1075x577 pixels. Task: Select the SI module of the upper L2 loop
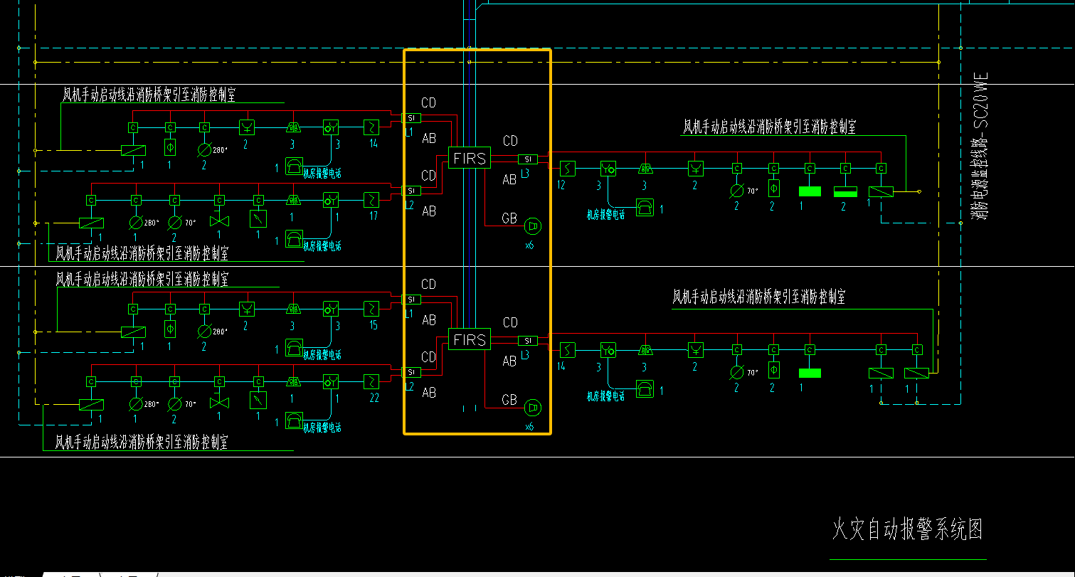click(x=411, y=191)
